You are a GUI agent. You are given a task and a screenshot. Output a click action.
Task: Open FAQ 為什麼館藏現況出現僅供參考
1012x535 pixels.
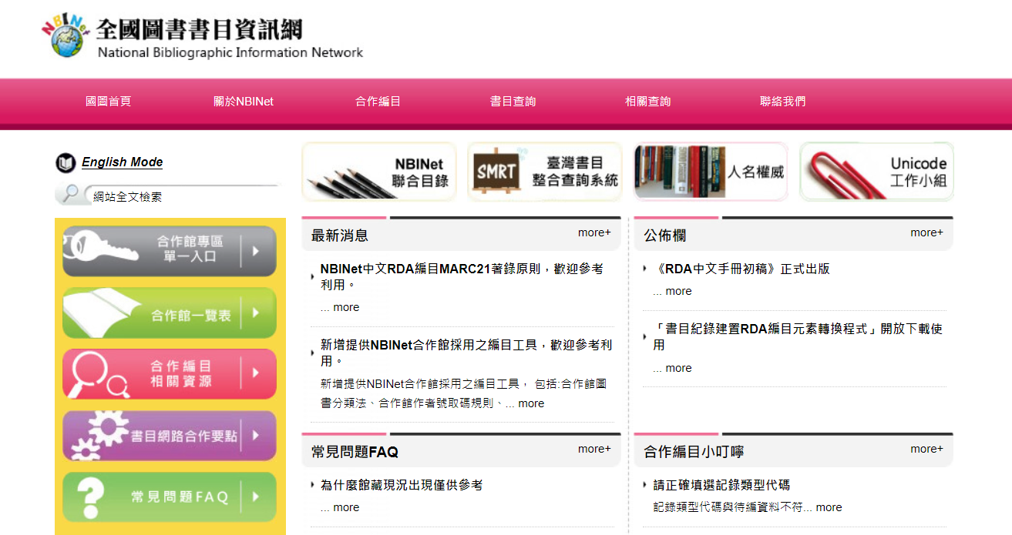(x=402, y=485)
